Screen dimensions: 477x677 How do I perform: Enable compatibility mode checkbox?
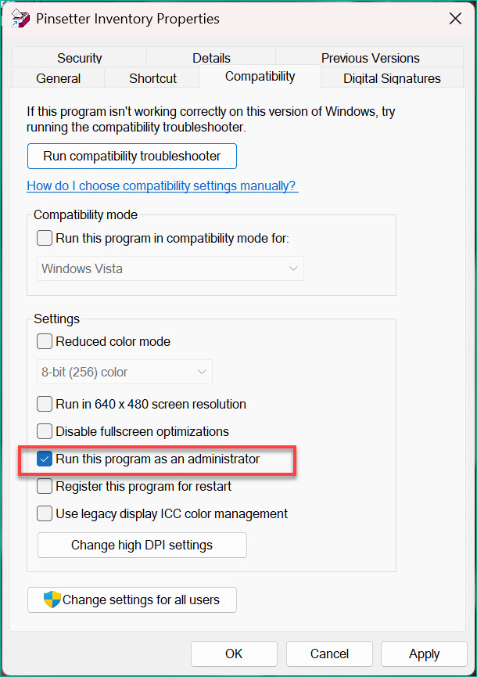pyautogui.click(x=45, y=238)
